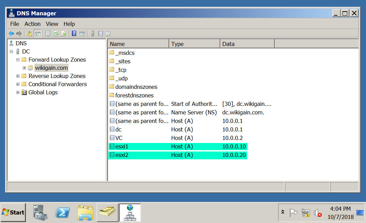Click the Back arrow in toolbar
Image resolution: width=366 pixels, height=223 pixels.
coord(11,34)
